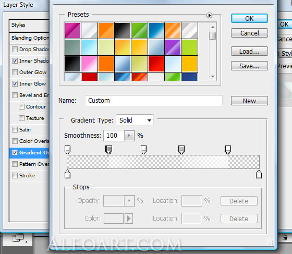The image size is (292, 254).
Task: Select the left color stop below gradient
Action: click(x=67, y=174)
